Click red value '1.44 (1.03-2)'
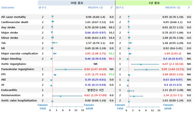This screenshot has width=194, height=113. pos(173,53)
